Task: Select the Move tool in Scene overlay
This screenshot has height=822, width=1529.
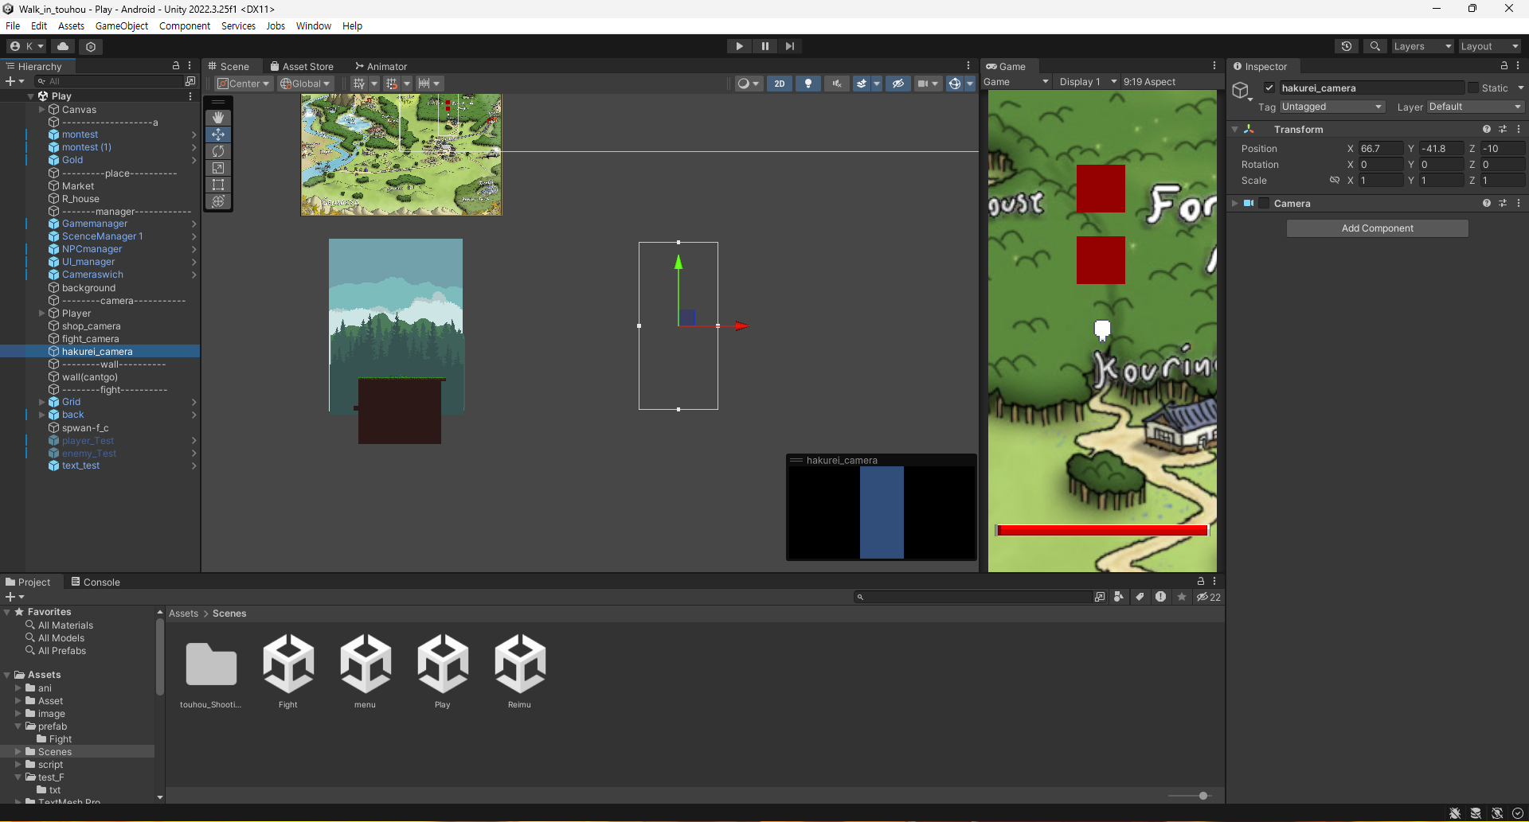Action: 218,134
